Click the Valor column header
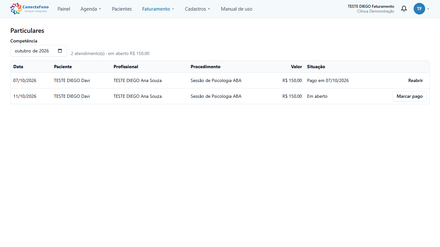The image size is (440, 247). coord(296,67)
